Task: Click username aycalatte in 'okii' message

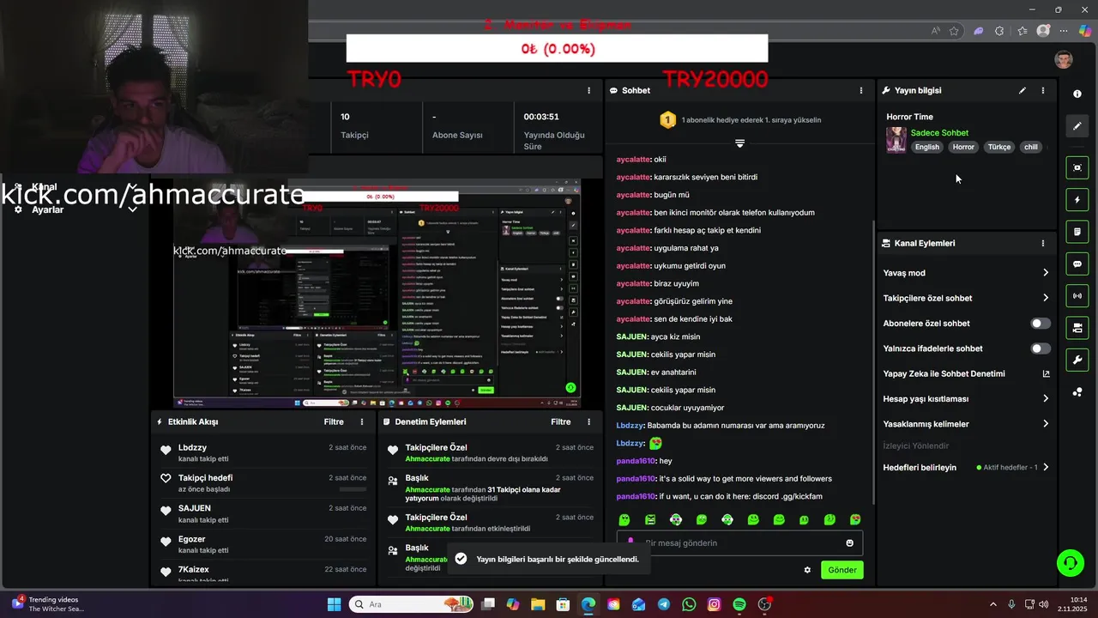Action: (x=633, y=159)
